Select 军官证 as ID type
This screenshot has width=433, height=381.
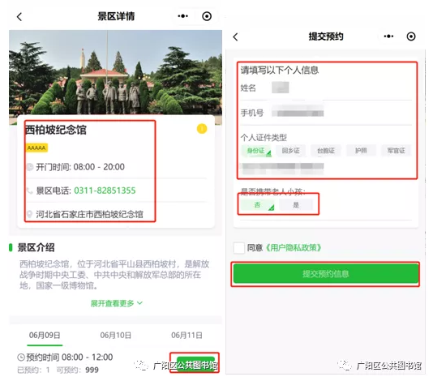(396, 151)
